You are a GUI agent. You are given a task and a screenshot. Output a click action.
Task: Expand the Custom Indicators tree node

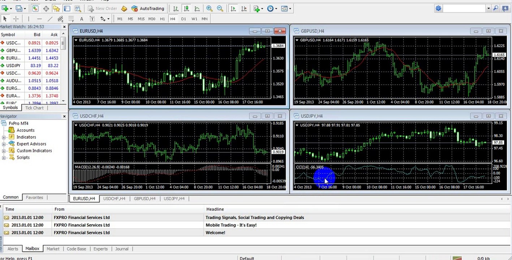4,151
